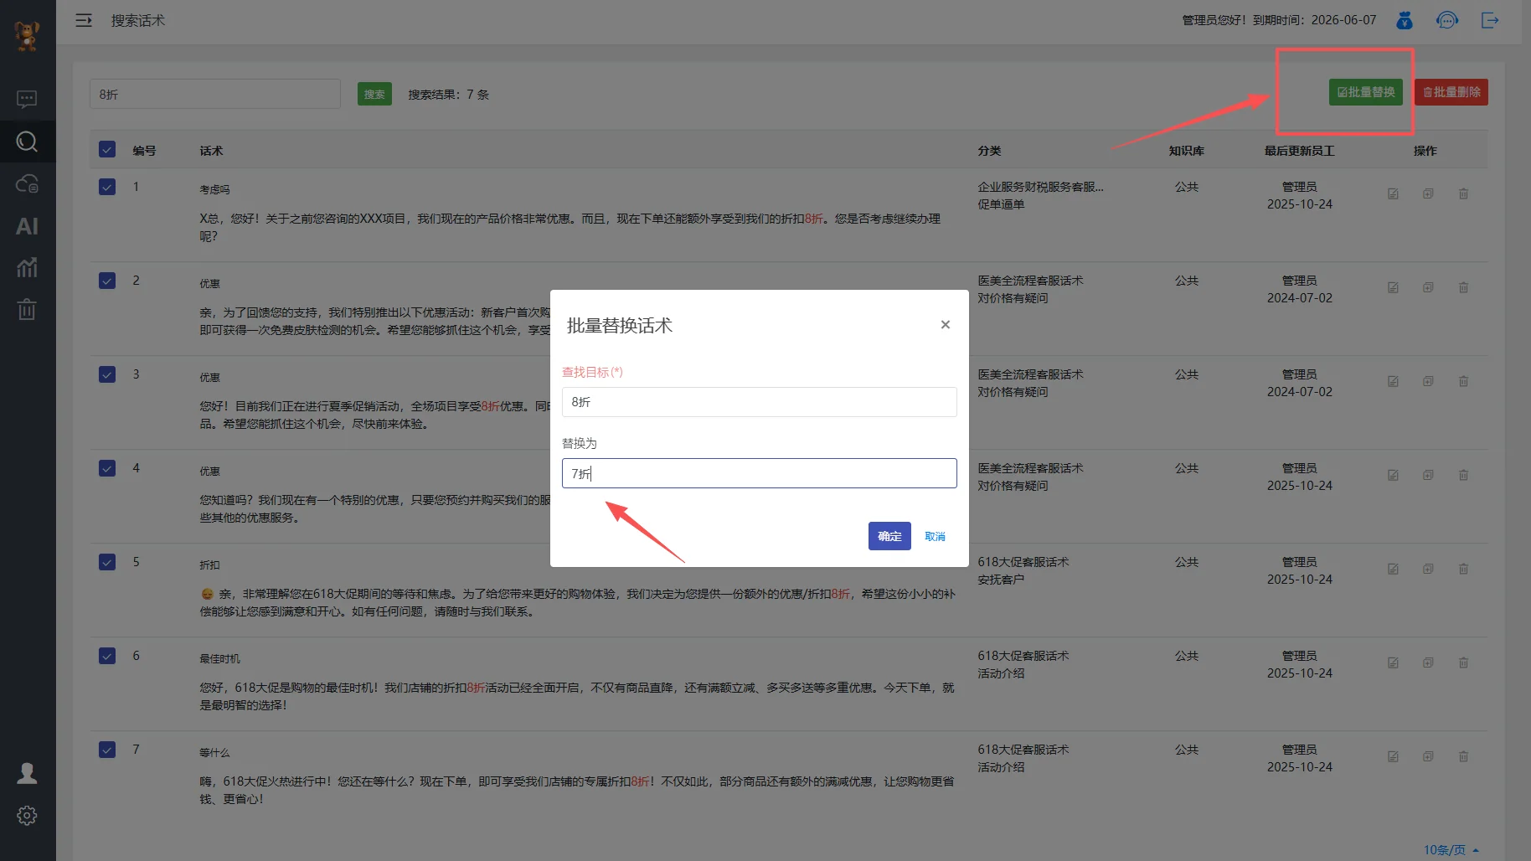1531x861 pixels.
Task: Click 取消 to cancel the replace dialog
Action: click(x=935, y=536)
